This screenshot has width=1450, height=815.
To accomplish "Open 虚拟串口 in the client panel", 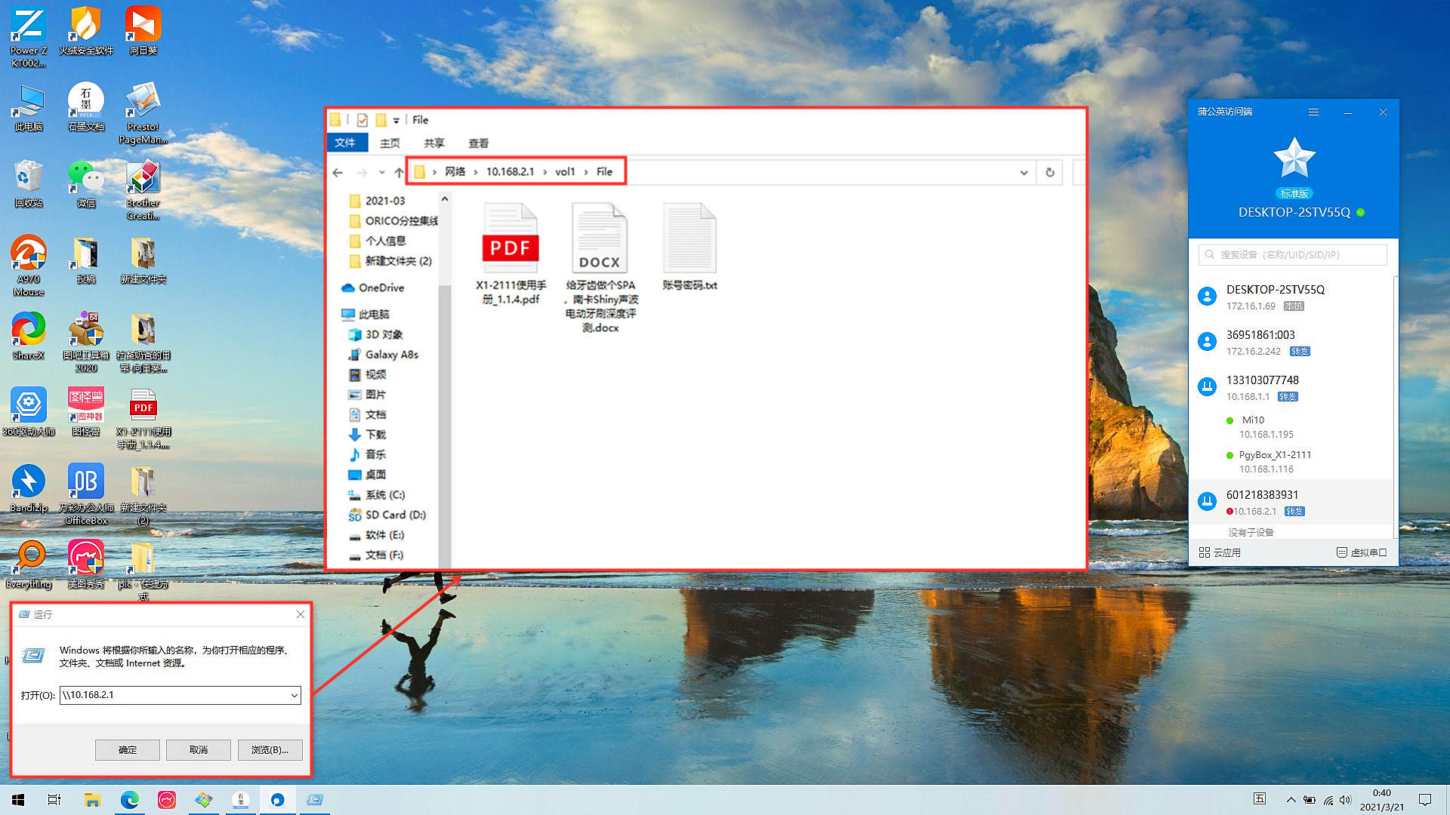I will point(1362,552).
